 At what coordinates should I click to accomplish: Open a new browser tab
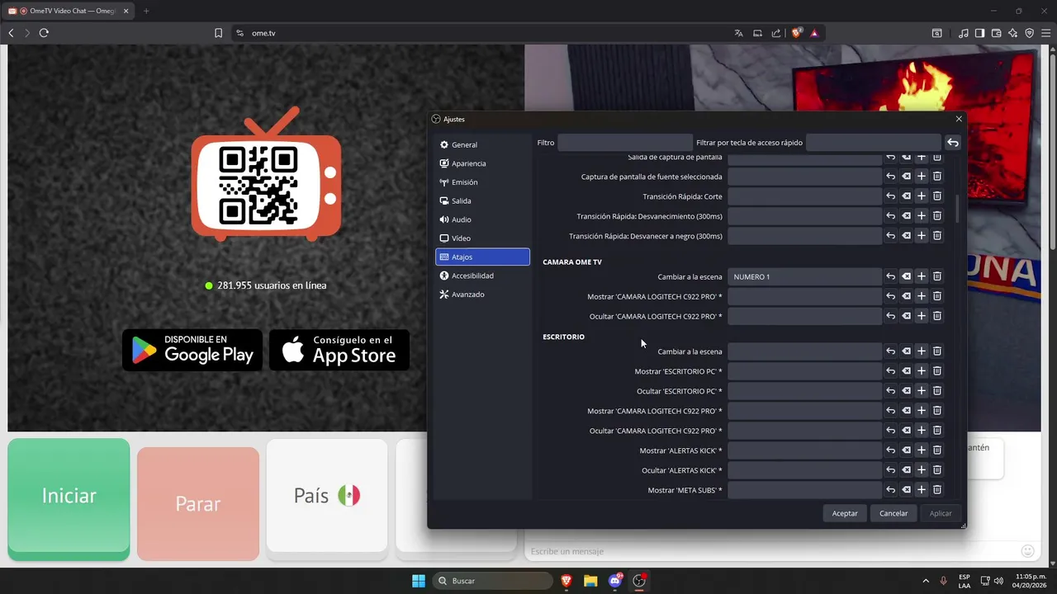coord(146,11)
